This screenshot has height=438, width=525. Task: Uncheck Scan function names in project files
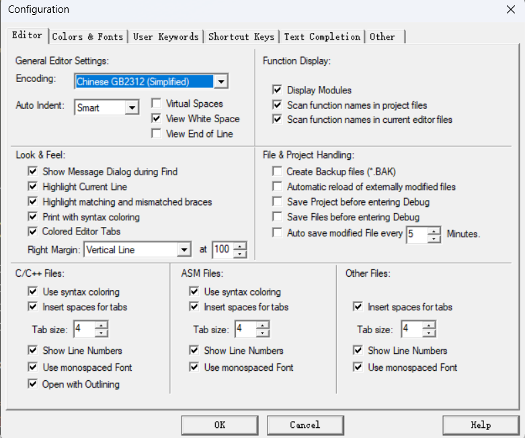click(x=277, y=105)
